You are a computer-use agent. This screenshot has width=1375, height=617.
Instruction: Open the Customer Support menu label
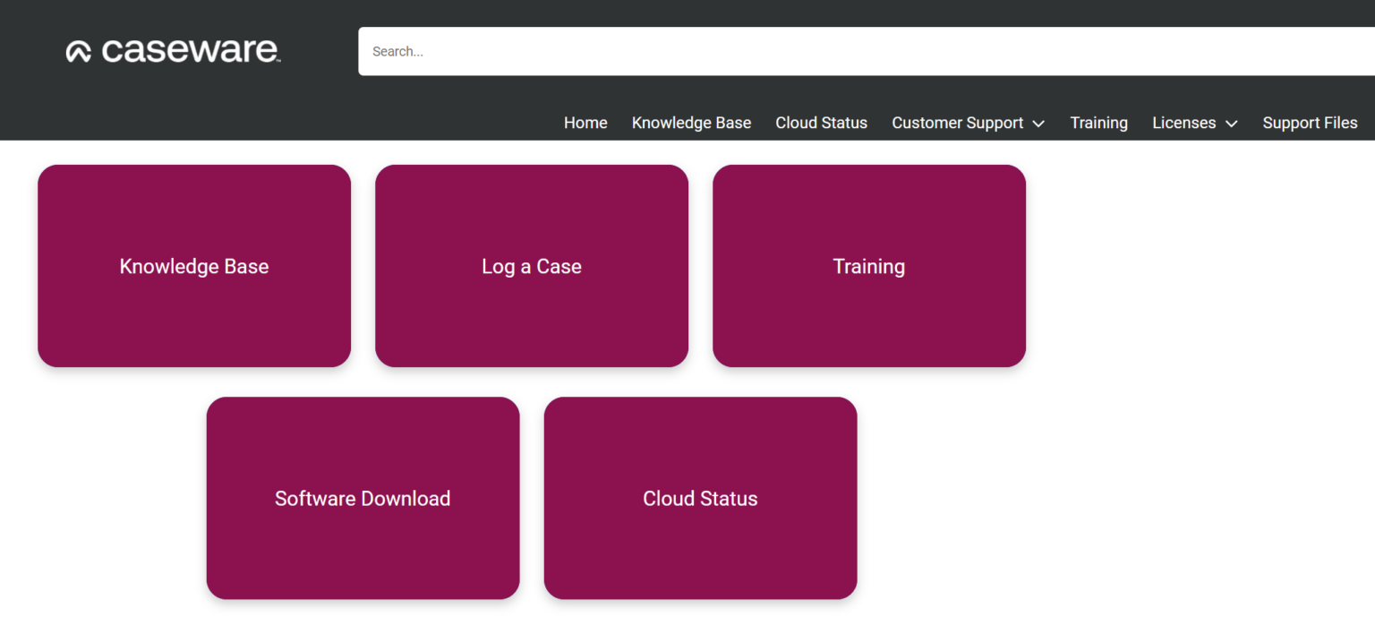tap(957, 123)
